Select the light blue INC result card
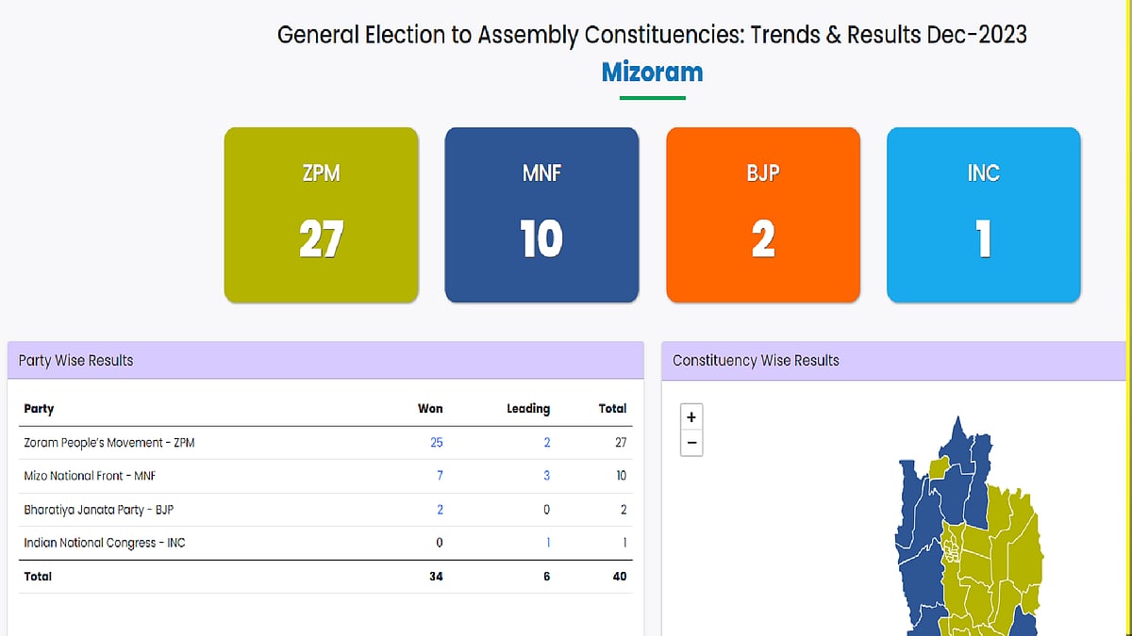1132x636 pixels. click(984, 215)
